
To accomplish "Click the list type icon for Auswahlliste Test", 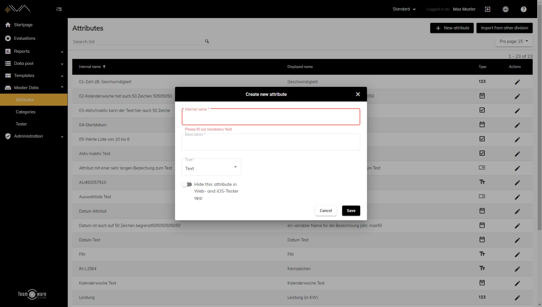I will click(482, 196).
